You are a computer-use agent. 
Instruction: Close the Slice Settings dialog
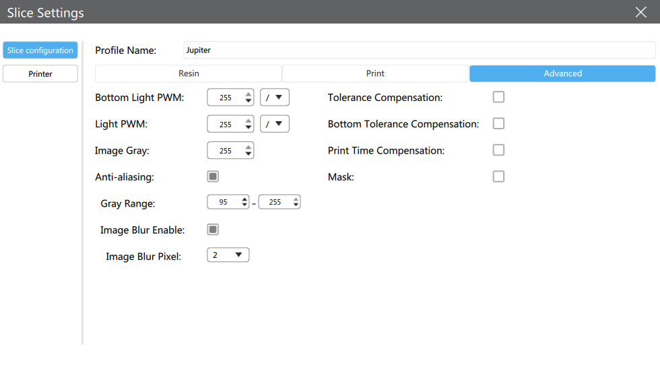pos(640,12)
